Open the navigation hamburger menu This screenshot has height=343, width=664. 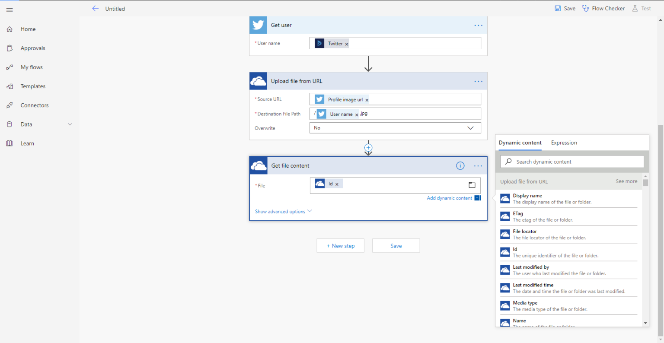(10, 10)
